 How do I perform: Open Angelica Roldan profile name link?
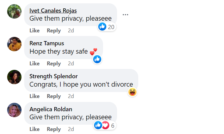(x=51, y=109)
